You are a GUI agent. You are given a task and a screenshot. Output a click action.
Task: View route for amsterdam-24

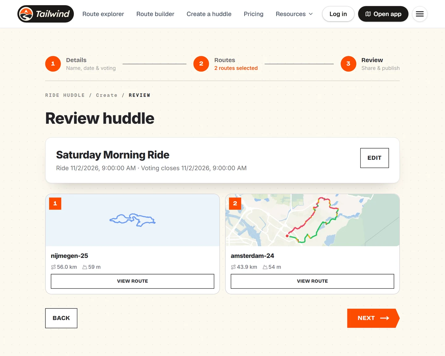click(312, 281)
